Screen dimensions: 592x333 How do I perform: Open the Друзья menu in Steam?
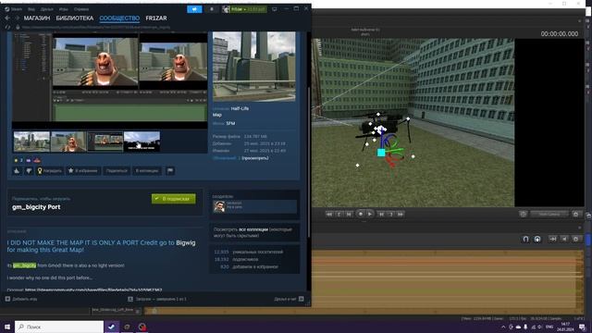click(x=47, y=9)
